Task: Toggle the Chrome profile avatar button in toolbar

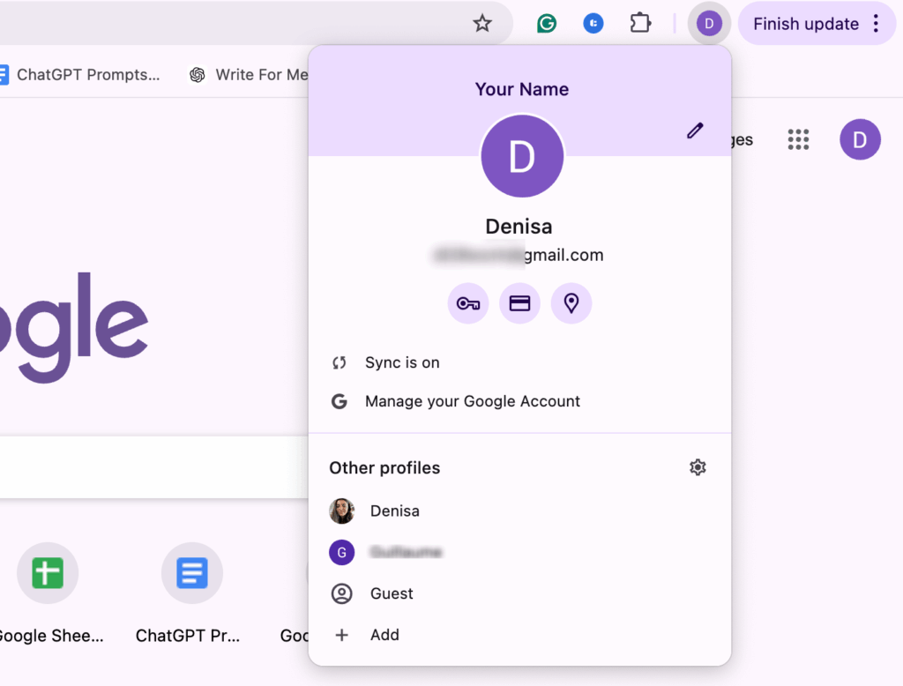Action: 709,24
